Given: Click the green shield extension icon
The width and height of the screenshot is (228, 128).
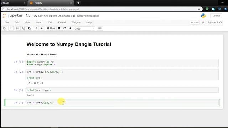Looking at the screenshot, I should [x=207, y=9].
